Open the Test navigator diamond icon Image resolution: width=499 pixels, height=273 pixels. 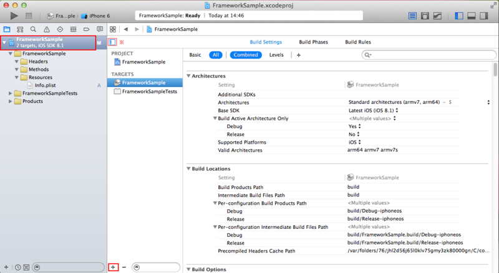pyautogui.click(x=60, y=29)
